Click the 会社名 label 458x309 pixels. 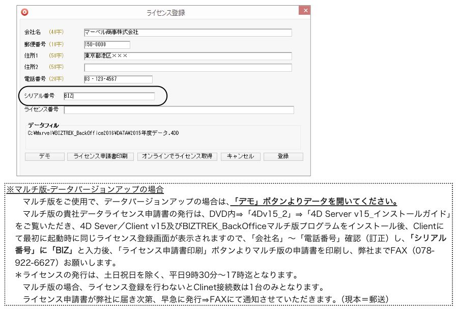pos(33,32)
